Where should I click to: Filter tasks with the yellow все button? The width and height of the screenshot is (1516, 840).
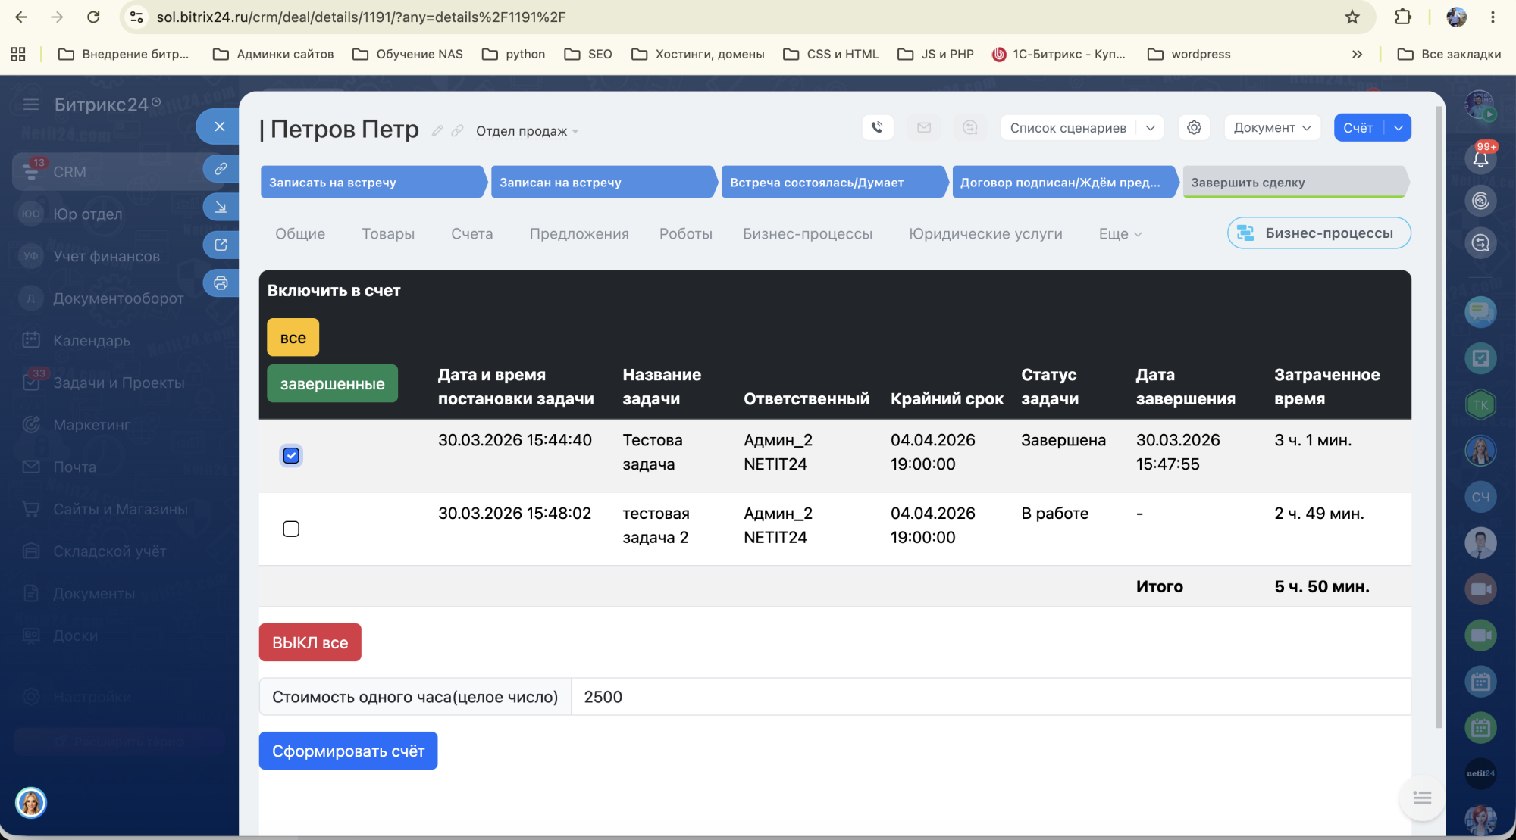pos(293,337)
